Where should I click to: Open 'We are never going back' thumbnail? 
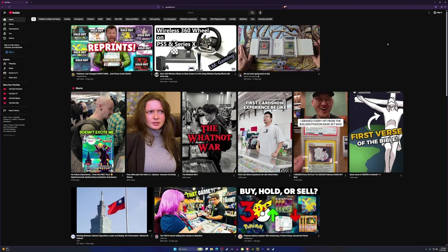click(279, 48)
